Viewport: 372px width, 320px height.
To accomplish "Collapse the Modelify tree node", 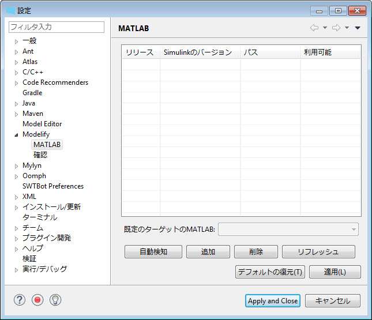I will (16, 135).
